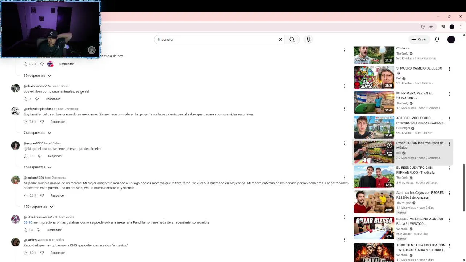Expand 30 respuestas replies
Screen dimensions: 466x262
[x=37, y=76]
